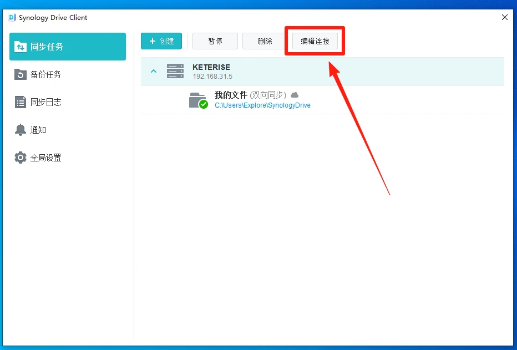The height and width of the screenshot is (350, 517).
Task: Click the backup folder icon next to 备份任务
Action: 21,74
